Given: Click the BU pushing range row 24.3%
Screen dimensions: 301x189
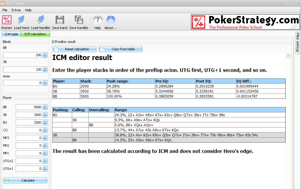Looking at the screenshot, I should coord(169,115).
